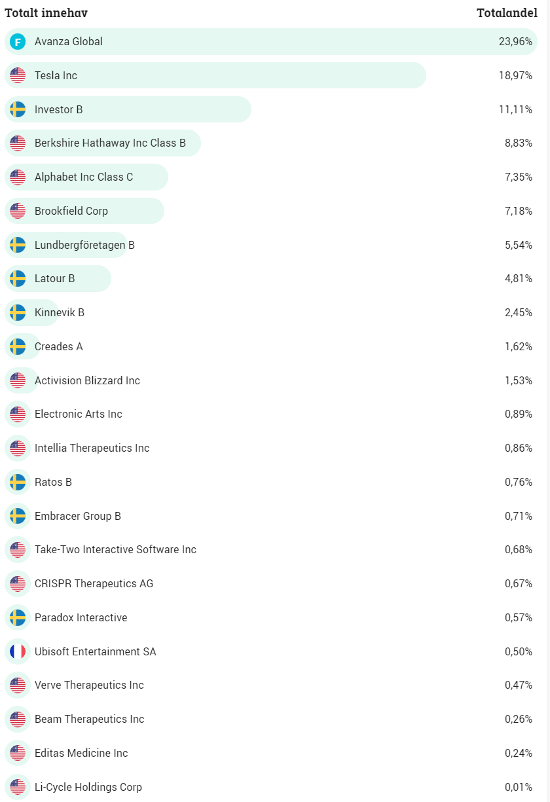Image resolution: width=550 pixels, height=802 pixels.
Task: Click the flag icon next to Paradox Interactive
Action: pyautogui.click(x=18, y=617)
